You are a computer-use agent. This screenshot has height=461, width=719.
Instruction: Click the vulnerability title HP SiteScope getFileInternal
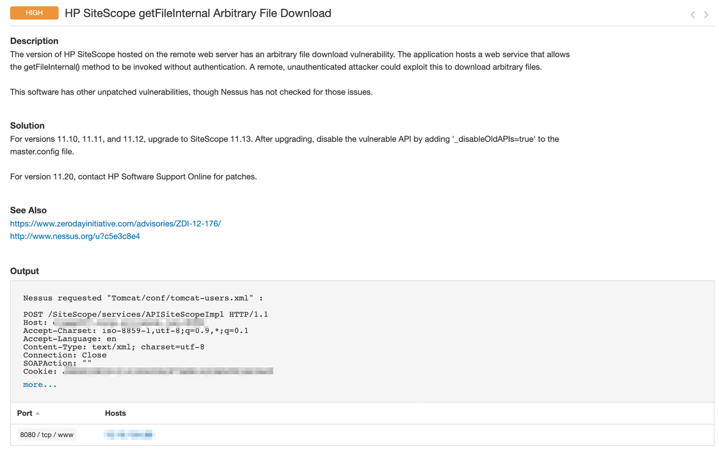coord(198,13)
